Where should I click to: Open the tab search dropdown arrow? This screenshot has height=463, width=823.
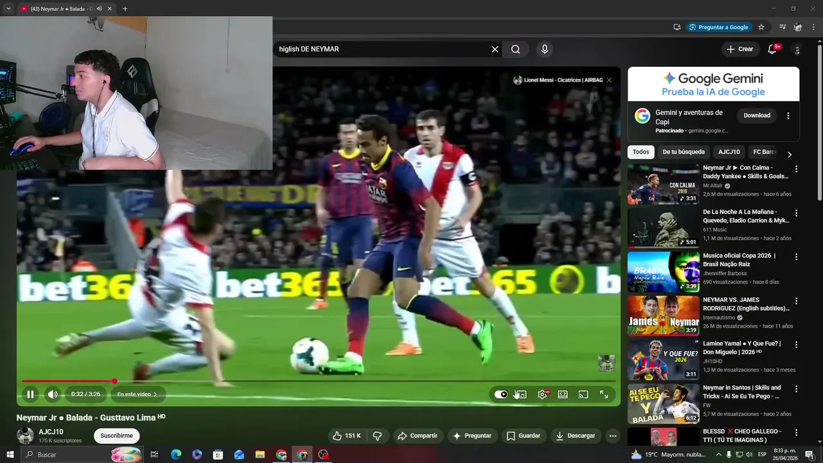pyautogui.click(x=8, y=9)
